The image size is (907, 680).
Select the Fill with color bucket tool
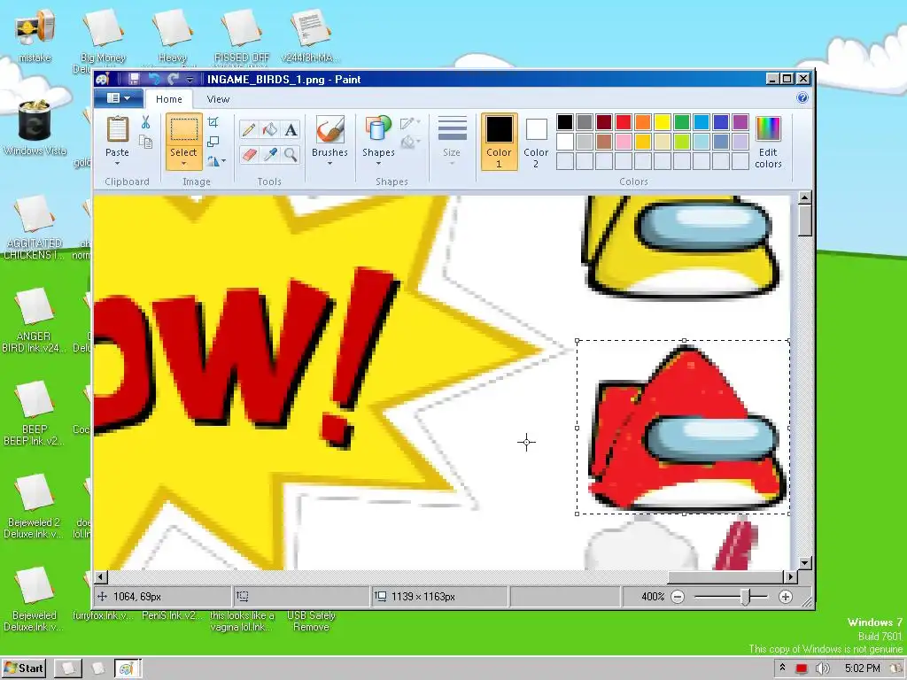tap(269, 129)
